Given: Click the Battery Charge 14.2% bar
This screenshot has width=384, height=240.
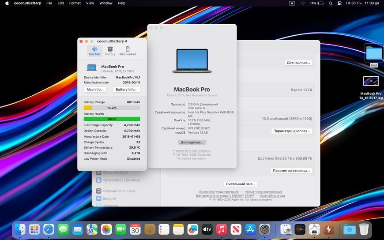Looking at the screenshot, I should pyautogui.click(x=112, y=108).
